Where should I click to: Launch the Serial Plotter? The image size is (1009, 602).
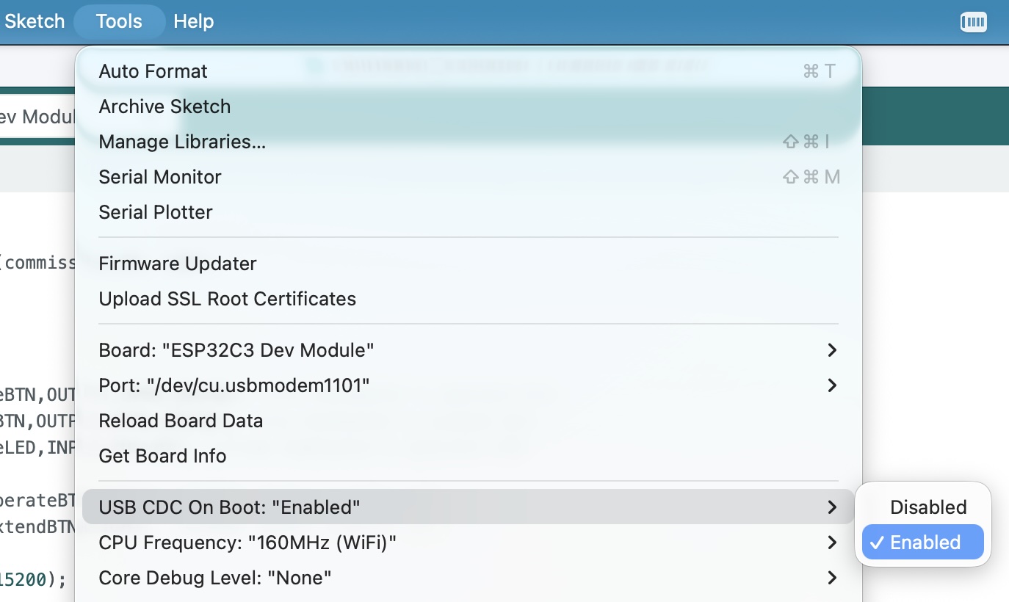pos(156,212)
